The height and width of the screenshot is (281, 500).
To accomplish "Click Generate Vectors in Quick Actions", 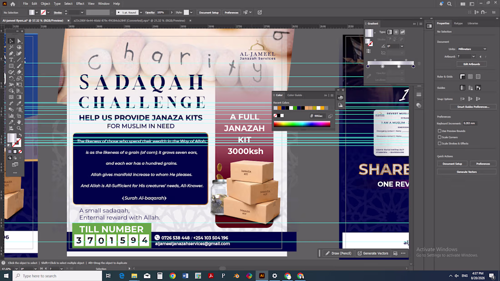I will pos(466,172).
